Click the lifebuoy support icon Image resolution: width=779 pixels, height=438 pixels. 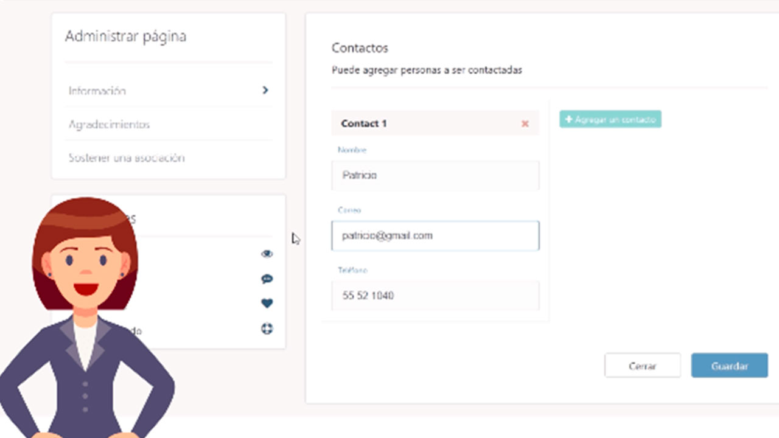point(267,328)
